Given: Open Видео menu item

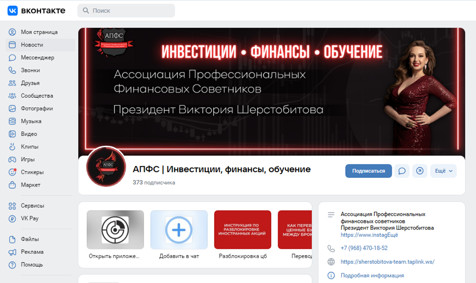Looking at the screenshot, I should 41,134.
